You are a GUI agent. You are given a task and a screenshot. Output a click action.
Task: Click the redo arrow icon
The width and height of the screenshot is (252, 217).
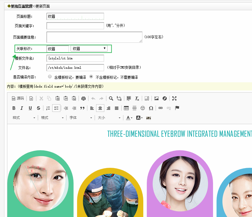tap(101, 98)
